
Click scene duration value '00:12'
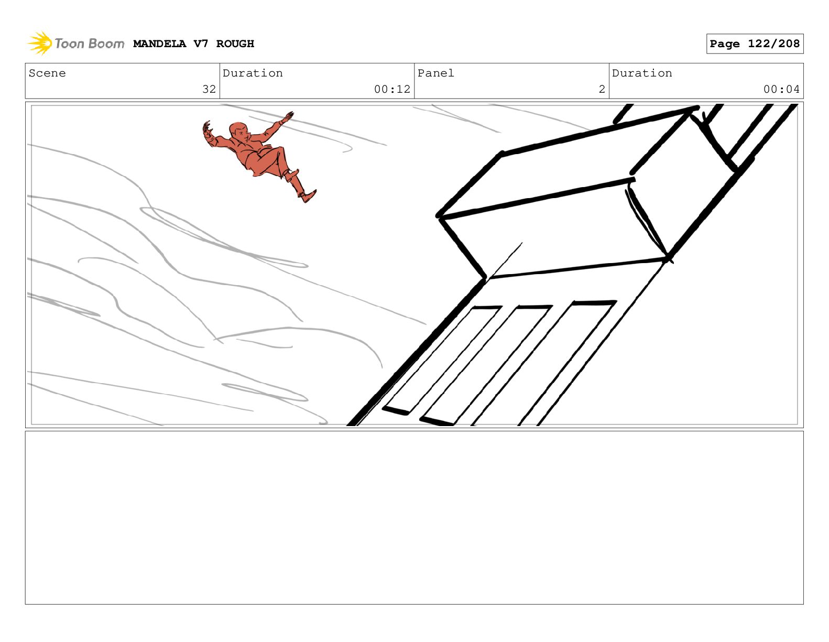[392, 89]
